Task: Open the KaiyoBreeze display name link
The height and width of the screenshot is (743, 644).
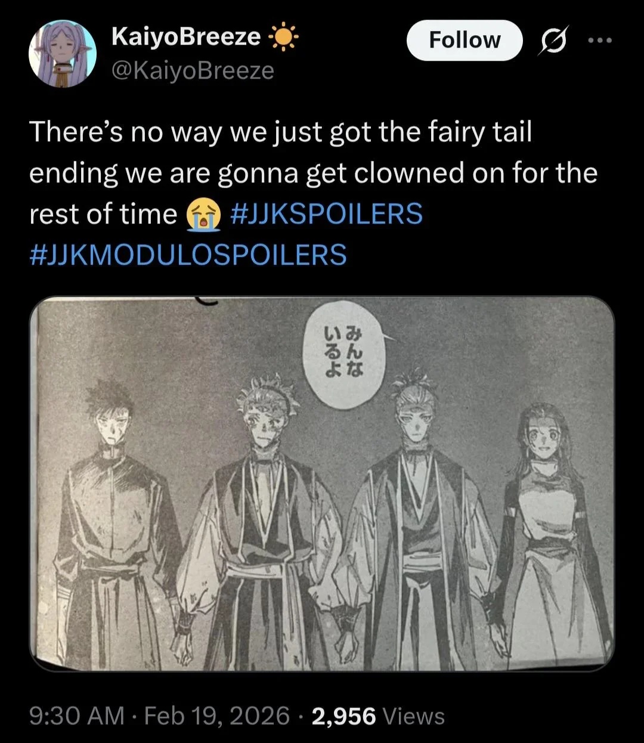Action: (186, 38)
